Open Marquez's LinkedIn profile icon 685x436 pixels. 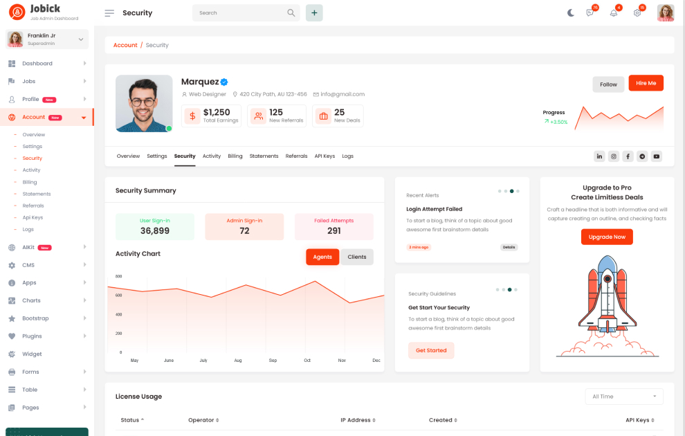point(599,156)
